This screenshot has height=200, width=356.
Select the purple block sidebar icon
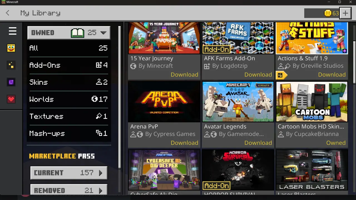[11, 82]
